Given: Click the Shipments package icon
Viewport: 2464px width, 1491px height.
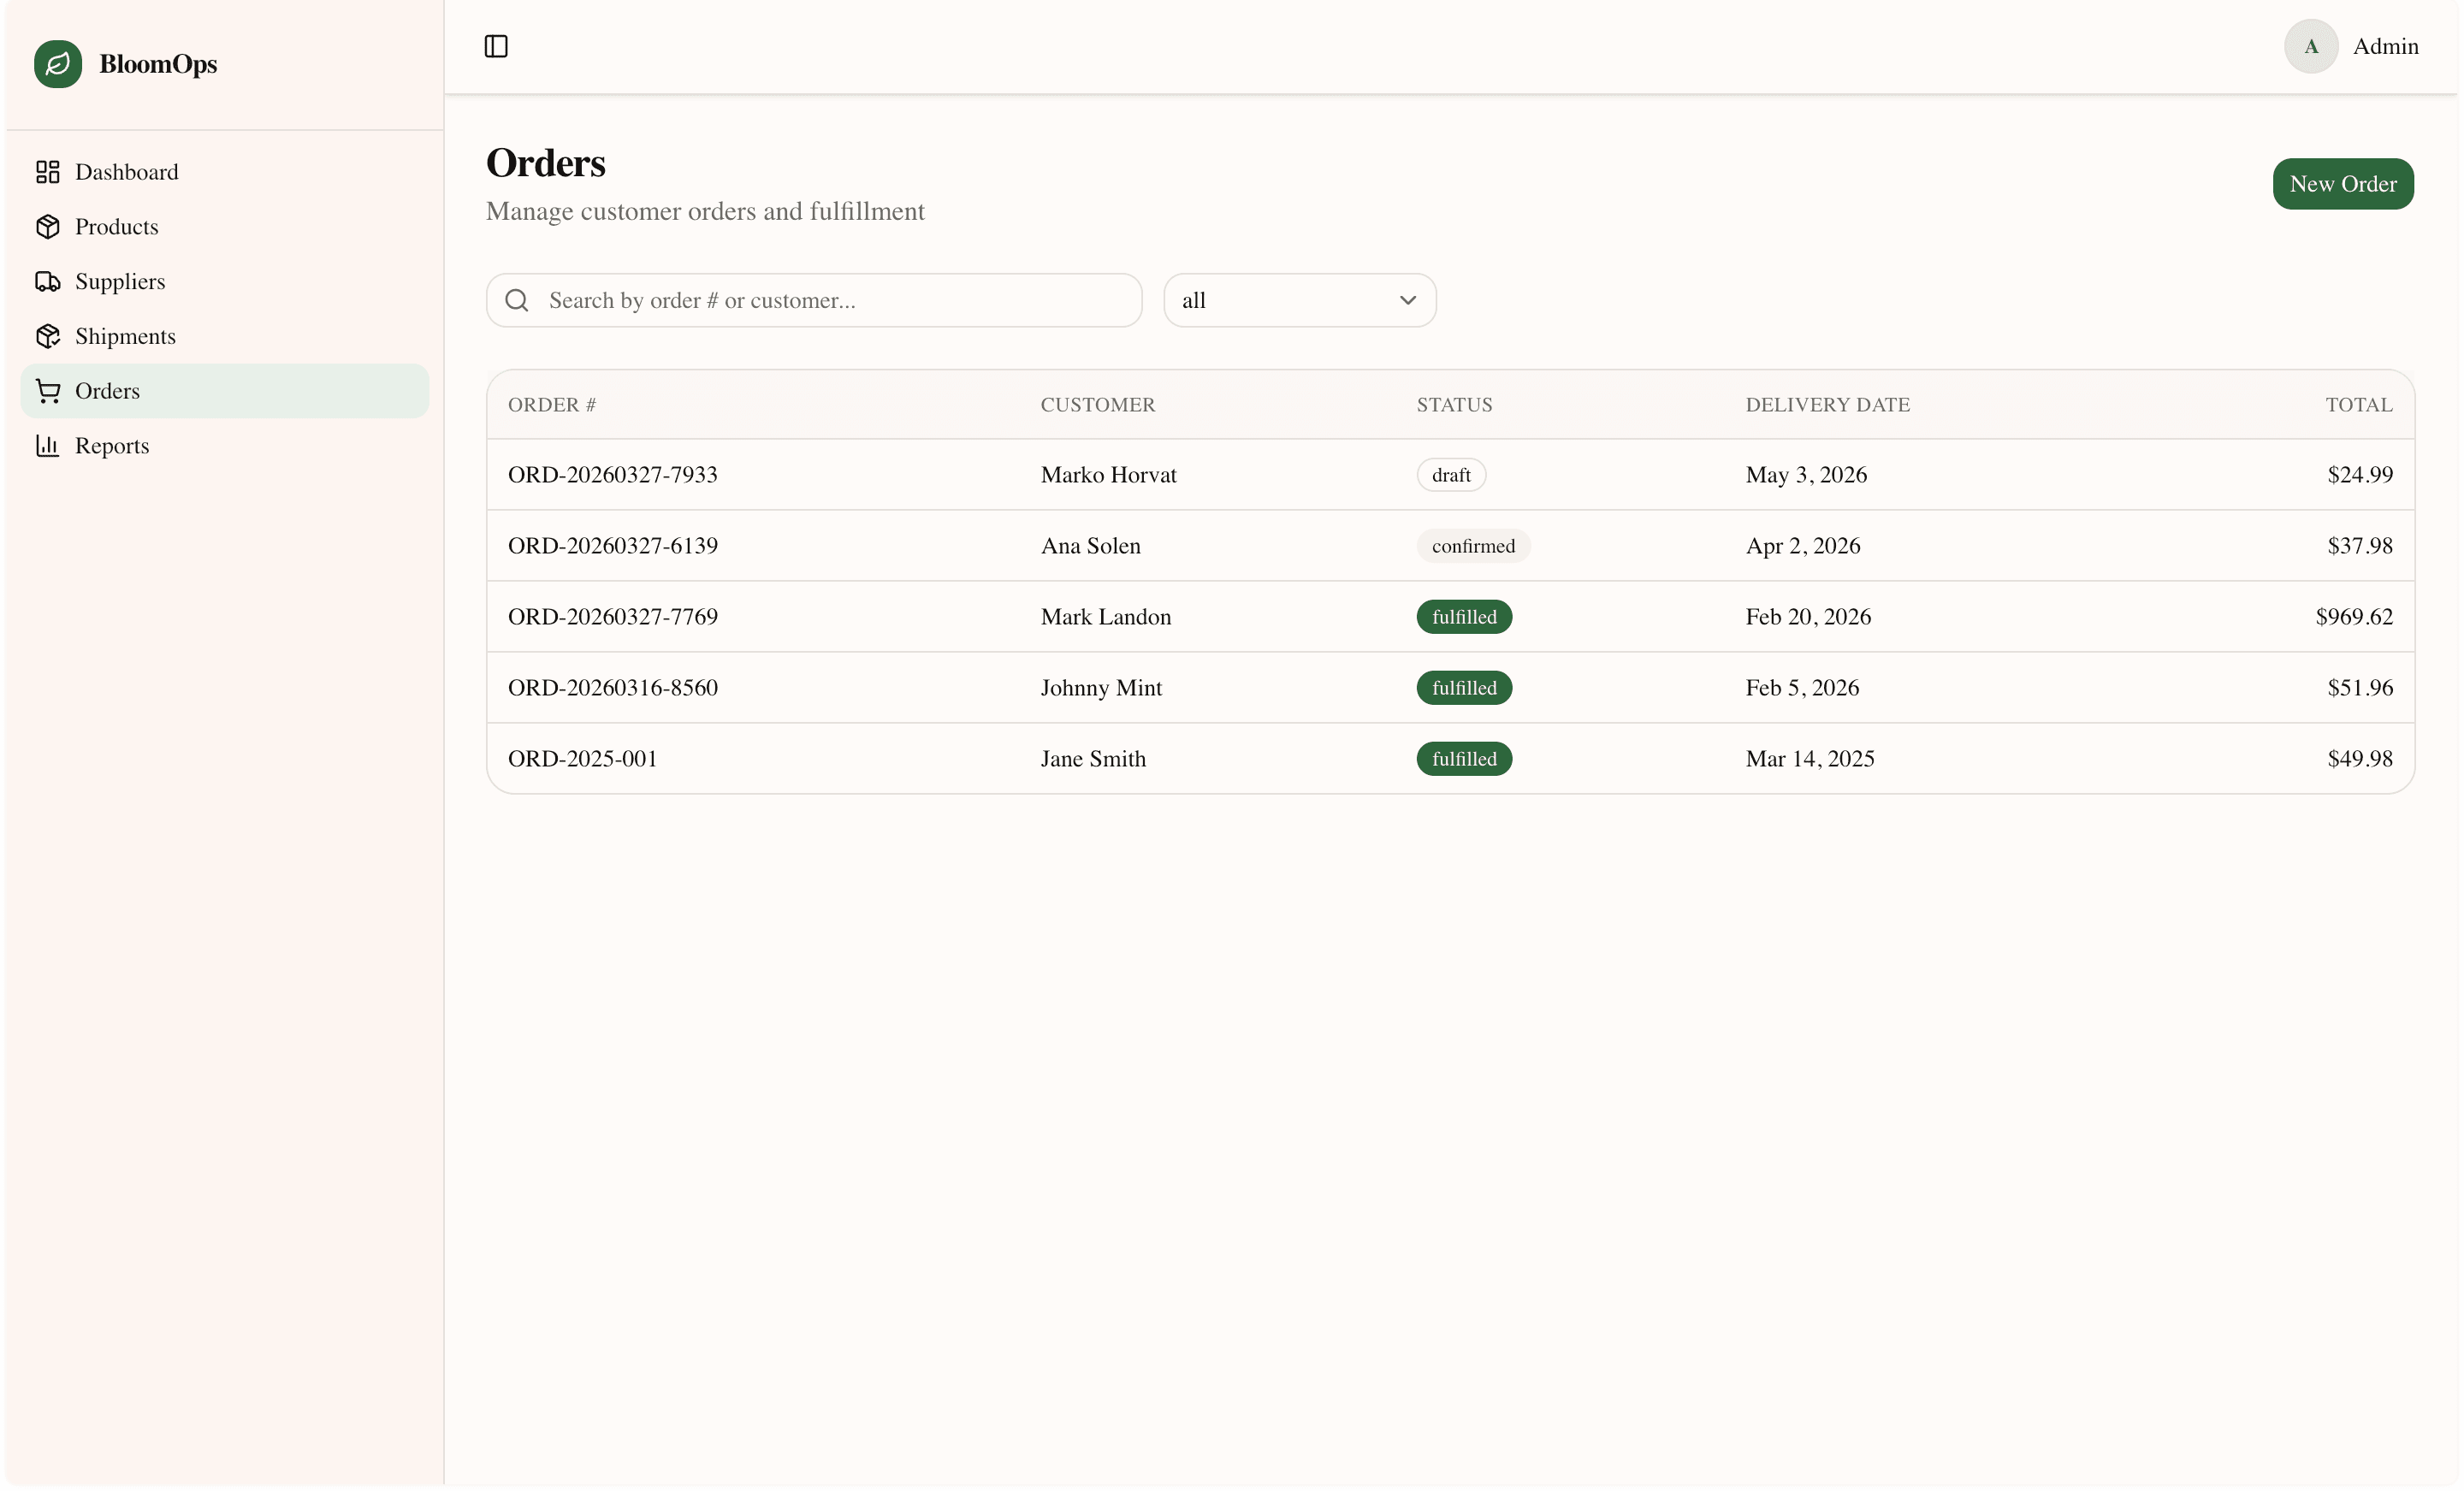Looking at the screenshot, I should pyautogui.click(x=48, y=336).
